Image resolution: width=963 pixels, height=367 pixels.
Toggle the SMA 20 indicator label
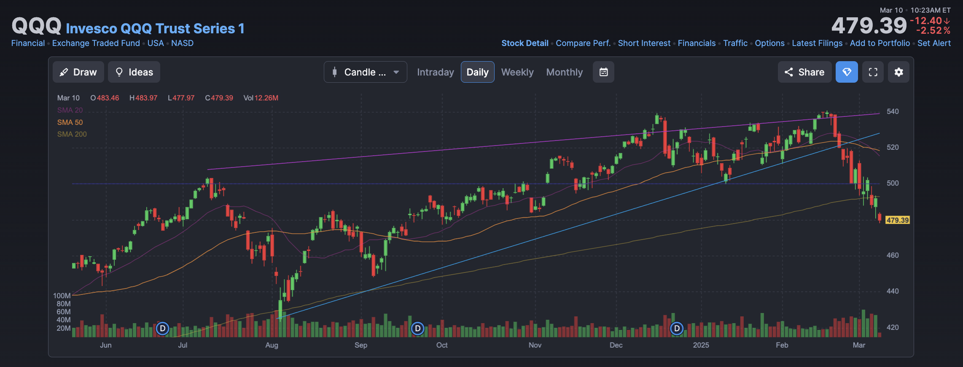(70, 110)
